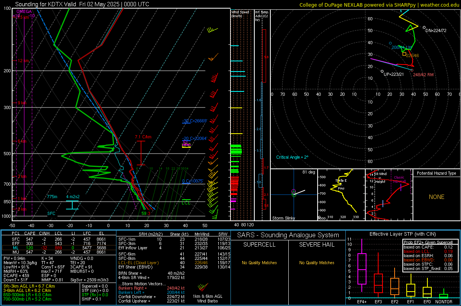Viewport: 461px width, 306px height.
Task: Click the Sfc-3km AGL LR = 6.7 C/km line
Action: pyautogui.click(x=29, y=286)
